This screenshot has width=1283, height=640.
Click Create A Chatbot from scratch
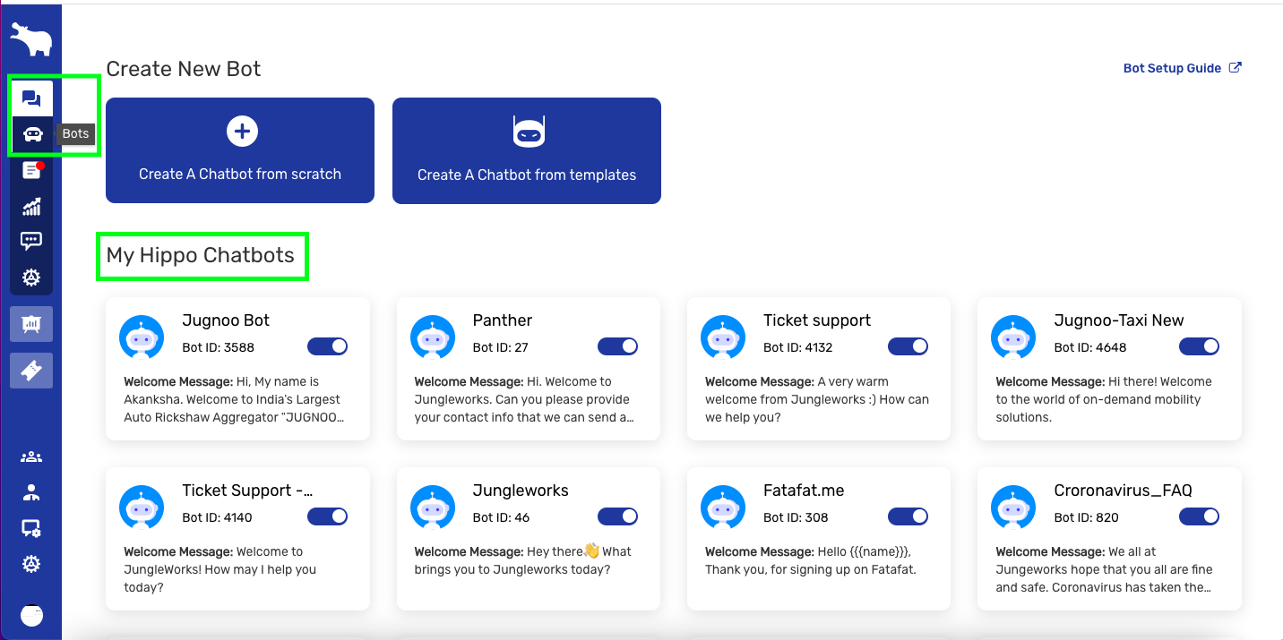pos(240,150)
